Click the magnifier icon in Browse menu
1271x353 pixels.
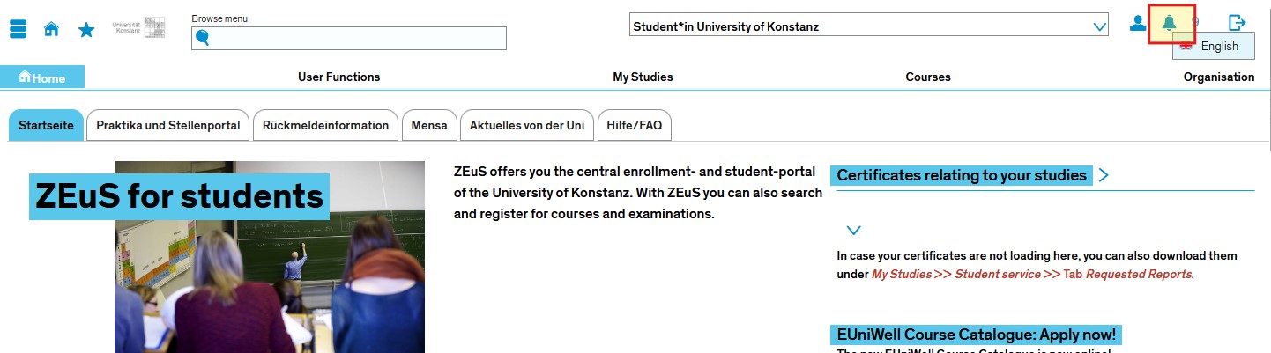[203, 38]
